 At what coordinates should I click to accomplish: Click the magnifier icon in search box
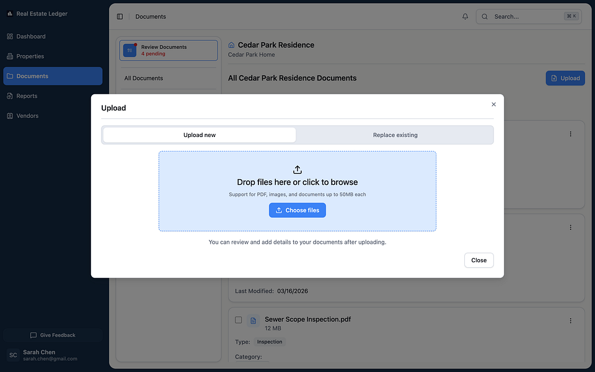point(485,16)
